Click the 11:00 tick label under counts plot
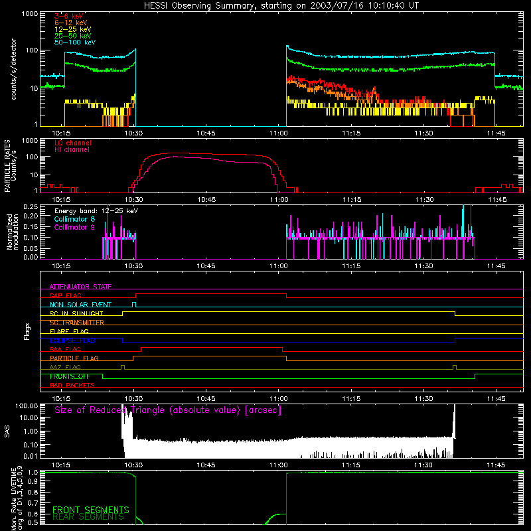Image resolution: width=531 pixels, height=531 pixels. click(x=279, y=133)
